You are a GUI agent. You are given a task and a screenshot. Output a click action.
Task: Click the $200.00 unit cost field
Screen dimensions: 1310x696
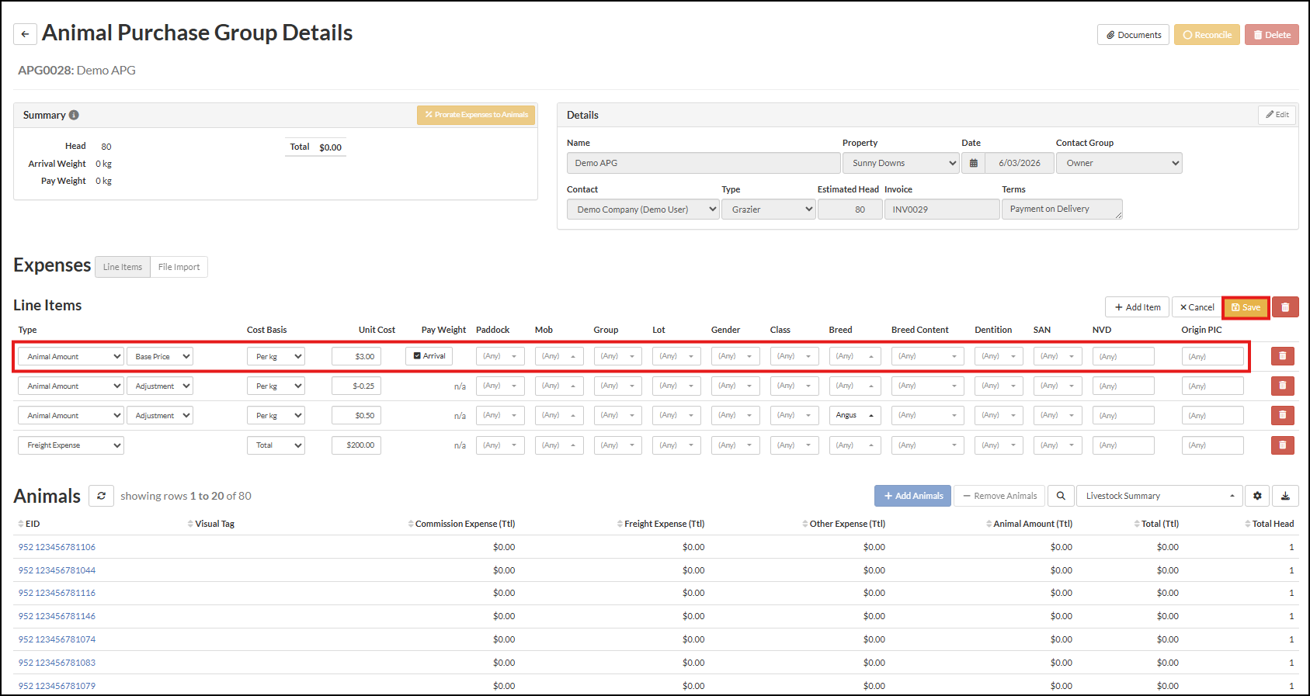click(356, 445)
